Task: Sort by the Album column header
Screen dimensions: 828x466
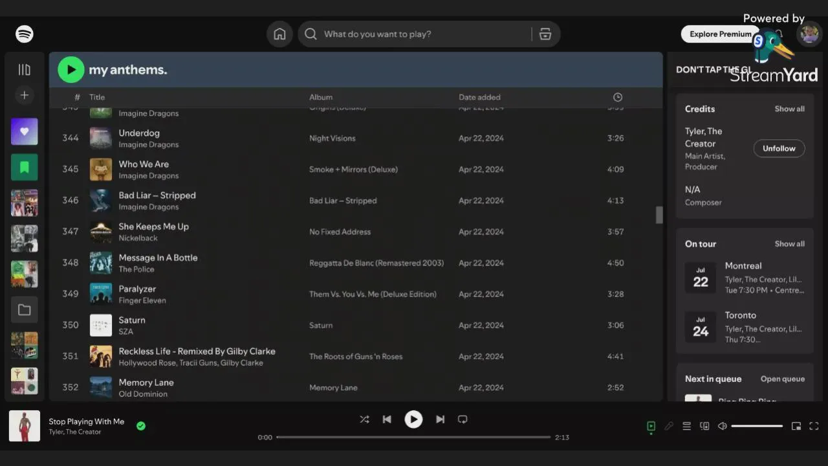Action: click(321, 97)
